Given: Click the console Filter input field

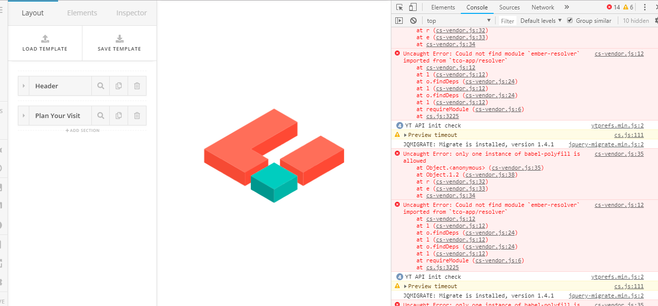Looking at the screenshot, I should pyautogui.click(x=508, y=21).
